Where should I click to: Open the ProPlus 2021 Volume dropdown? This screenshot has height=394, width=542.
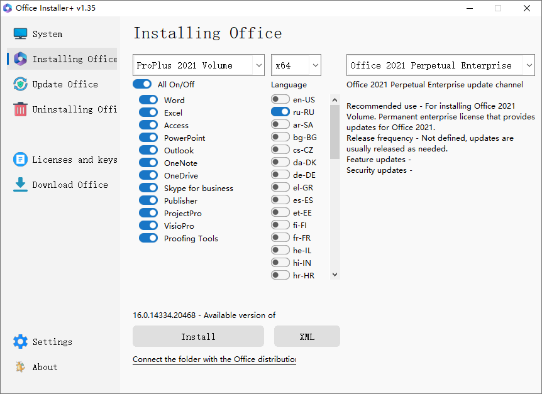click(x=198, y=65)
